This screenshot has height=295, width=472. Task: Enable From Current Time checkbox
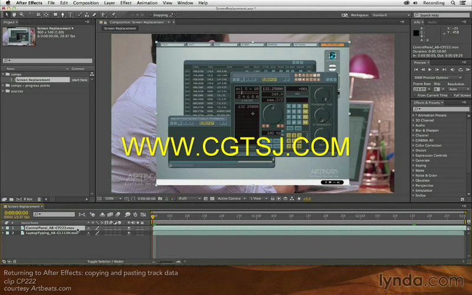[x=415, y=96]
